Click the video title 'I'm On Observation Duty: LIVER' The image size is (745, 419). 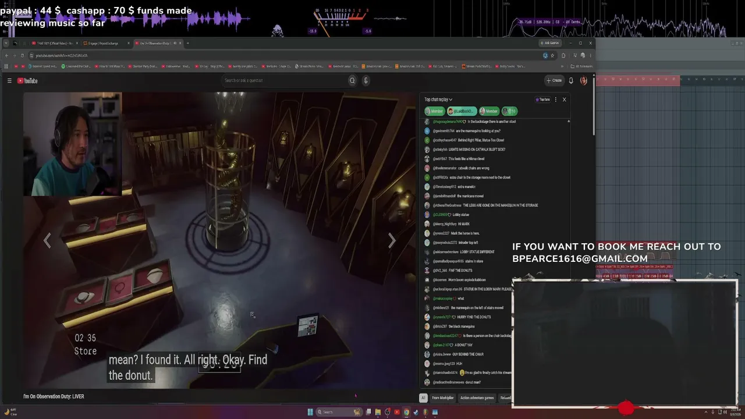pyautogui.click(x=54, y=397)
